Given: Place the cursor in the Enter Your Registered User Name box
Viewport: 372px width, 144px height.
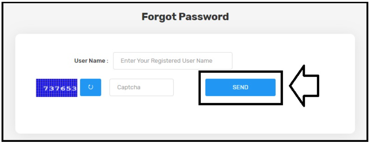Looking at the screenshot, I should pos(173,61).
